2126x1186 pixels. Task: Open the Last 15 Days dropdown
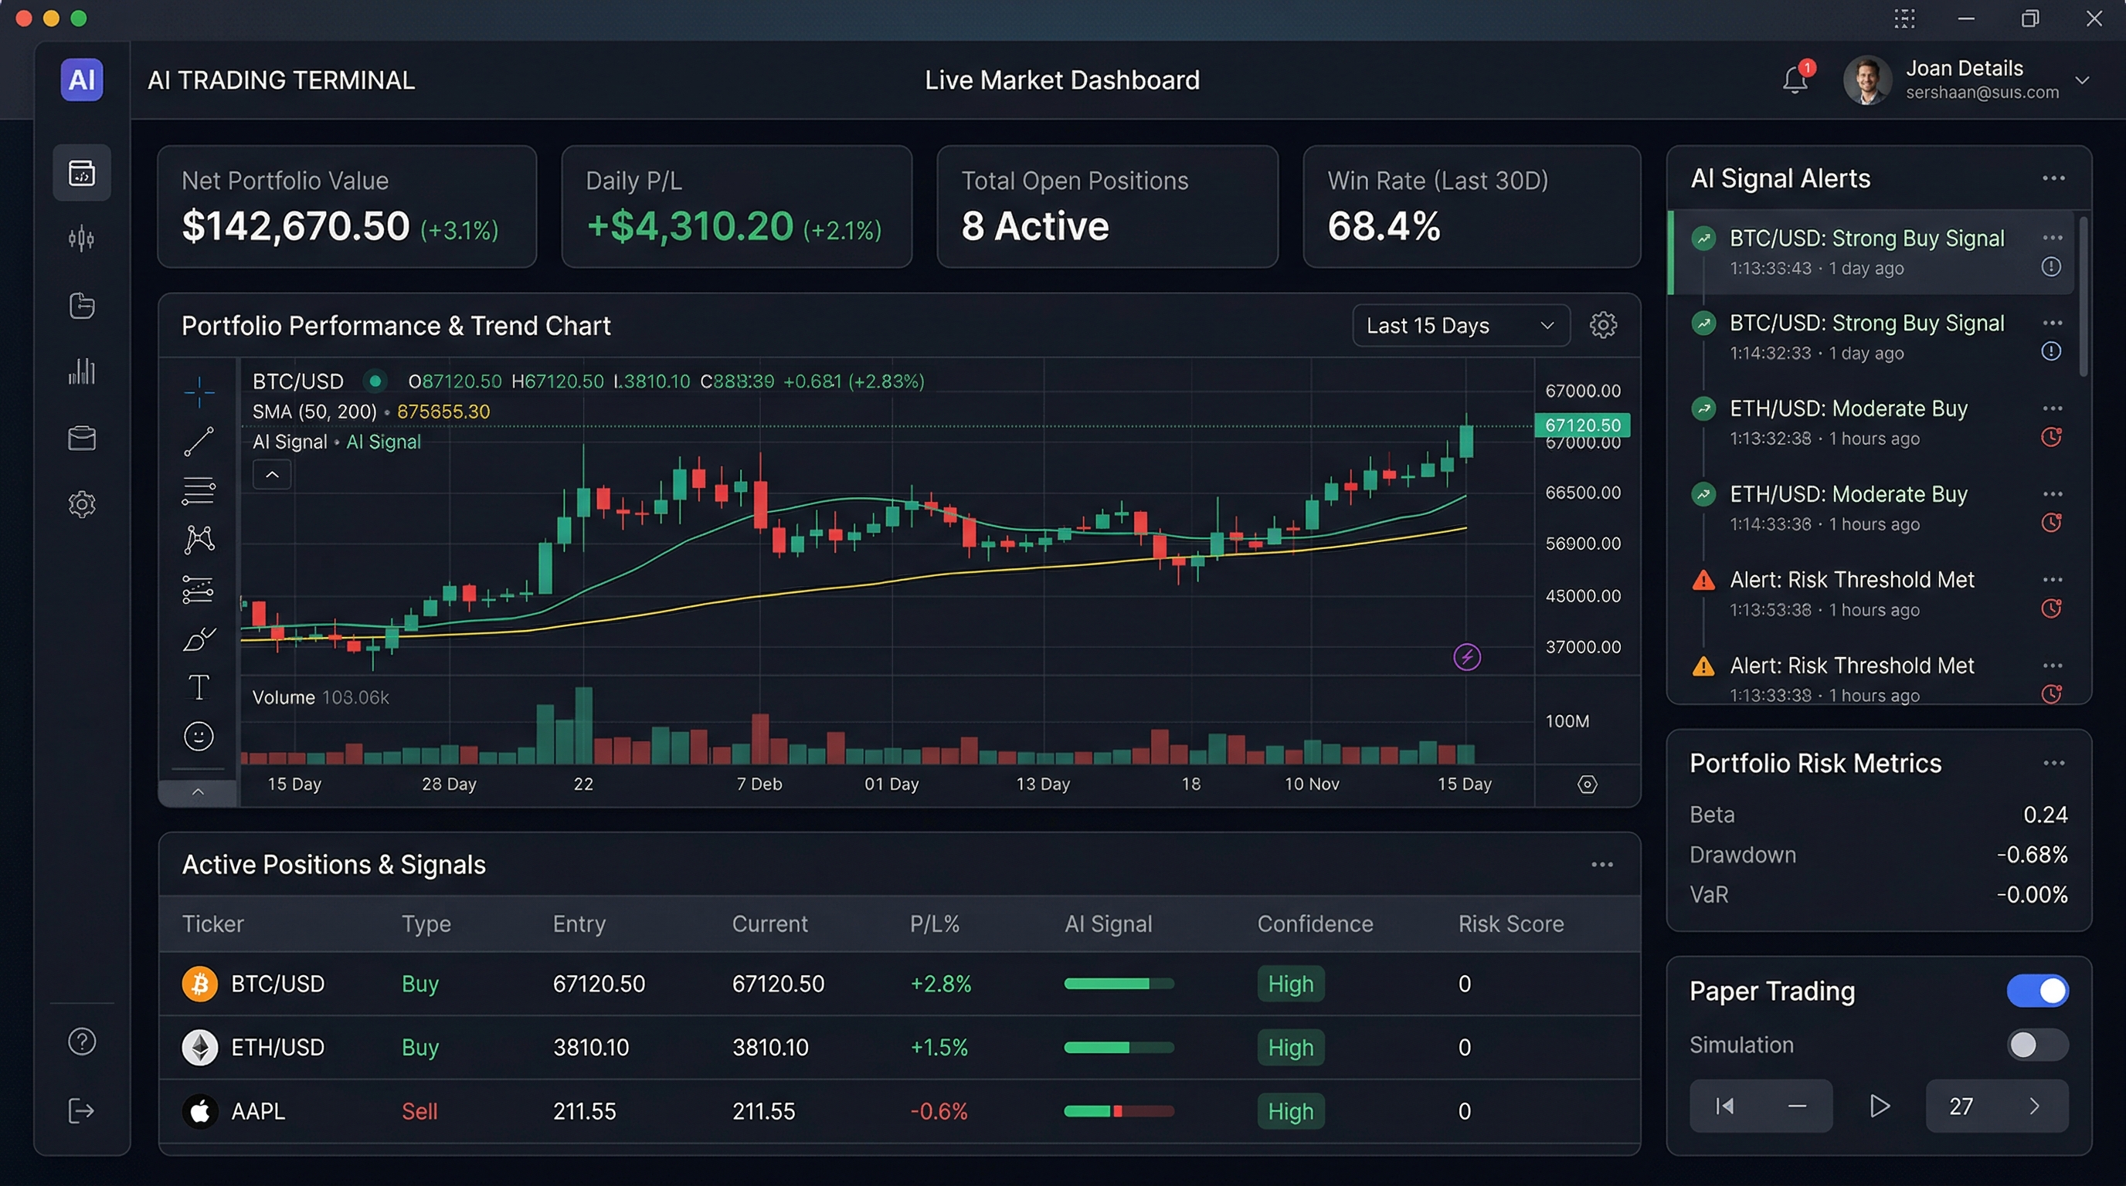point(1460,325)
